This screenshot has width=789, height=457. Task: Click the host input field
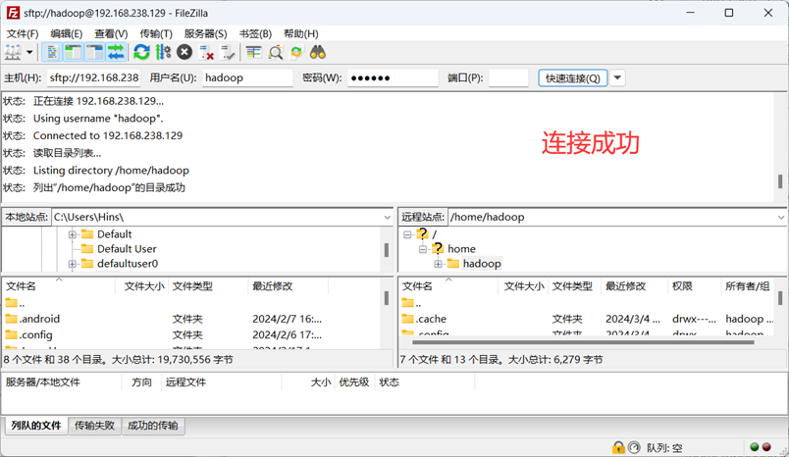94,77
